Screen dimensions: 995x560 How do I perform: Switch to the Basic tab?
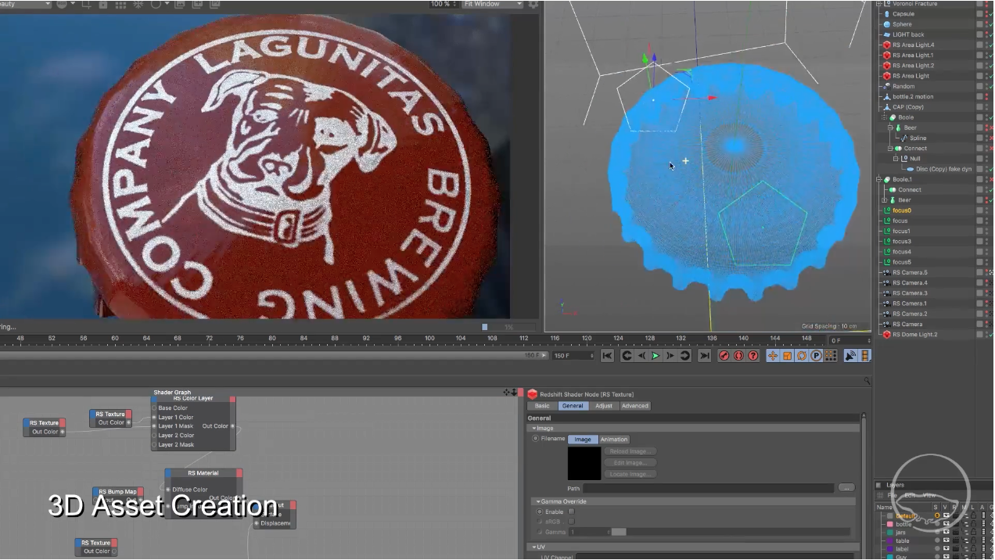[542, 406]
